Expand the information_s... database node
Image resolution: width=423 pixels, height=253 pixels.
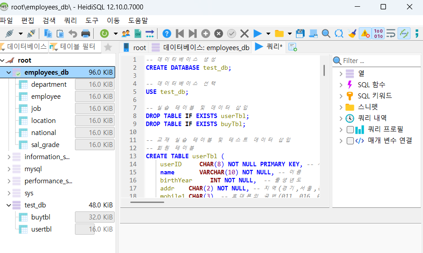click(x=8, y=157)
